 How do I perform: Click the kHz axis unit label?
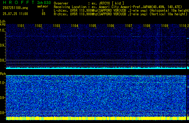coord(3,24)
